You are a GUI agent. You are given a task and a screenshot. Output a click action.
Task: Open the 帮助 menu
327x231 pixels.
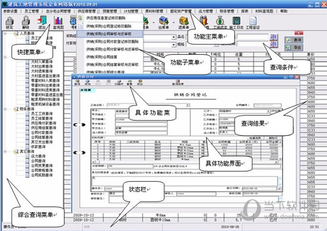point(284,11)
